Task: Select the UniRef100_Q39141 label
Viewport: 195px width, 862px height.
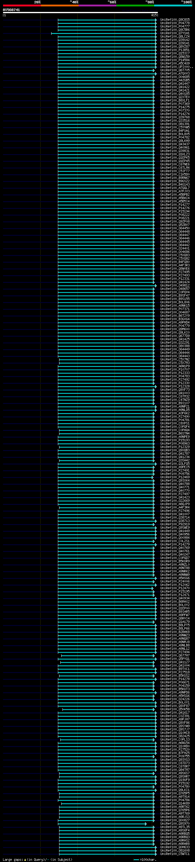Action: 175,43
